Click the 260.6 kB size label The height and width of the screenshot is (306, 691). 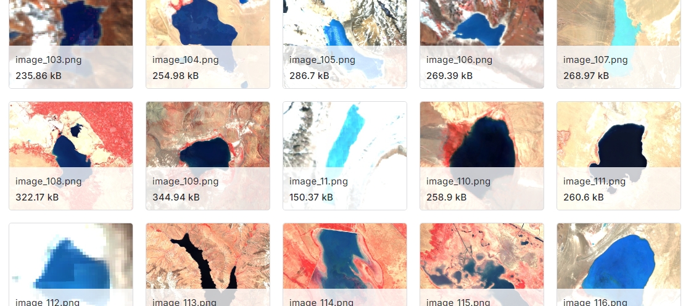[582, 197]
